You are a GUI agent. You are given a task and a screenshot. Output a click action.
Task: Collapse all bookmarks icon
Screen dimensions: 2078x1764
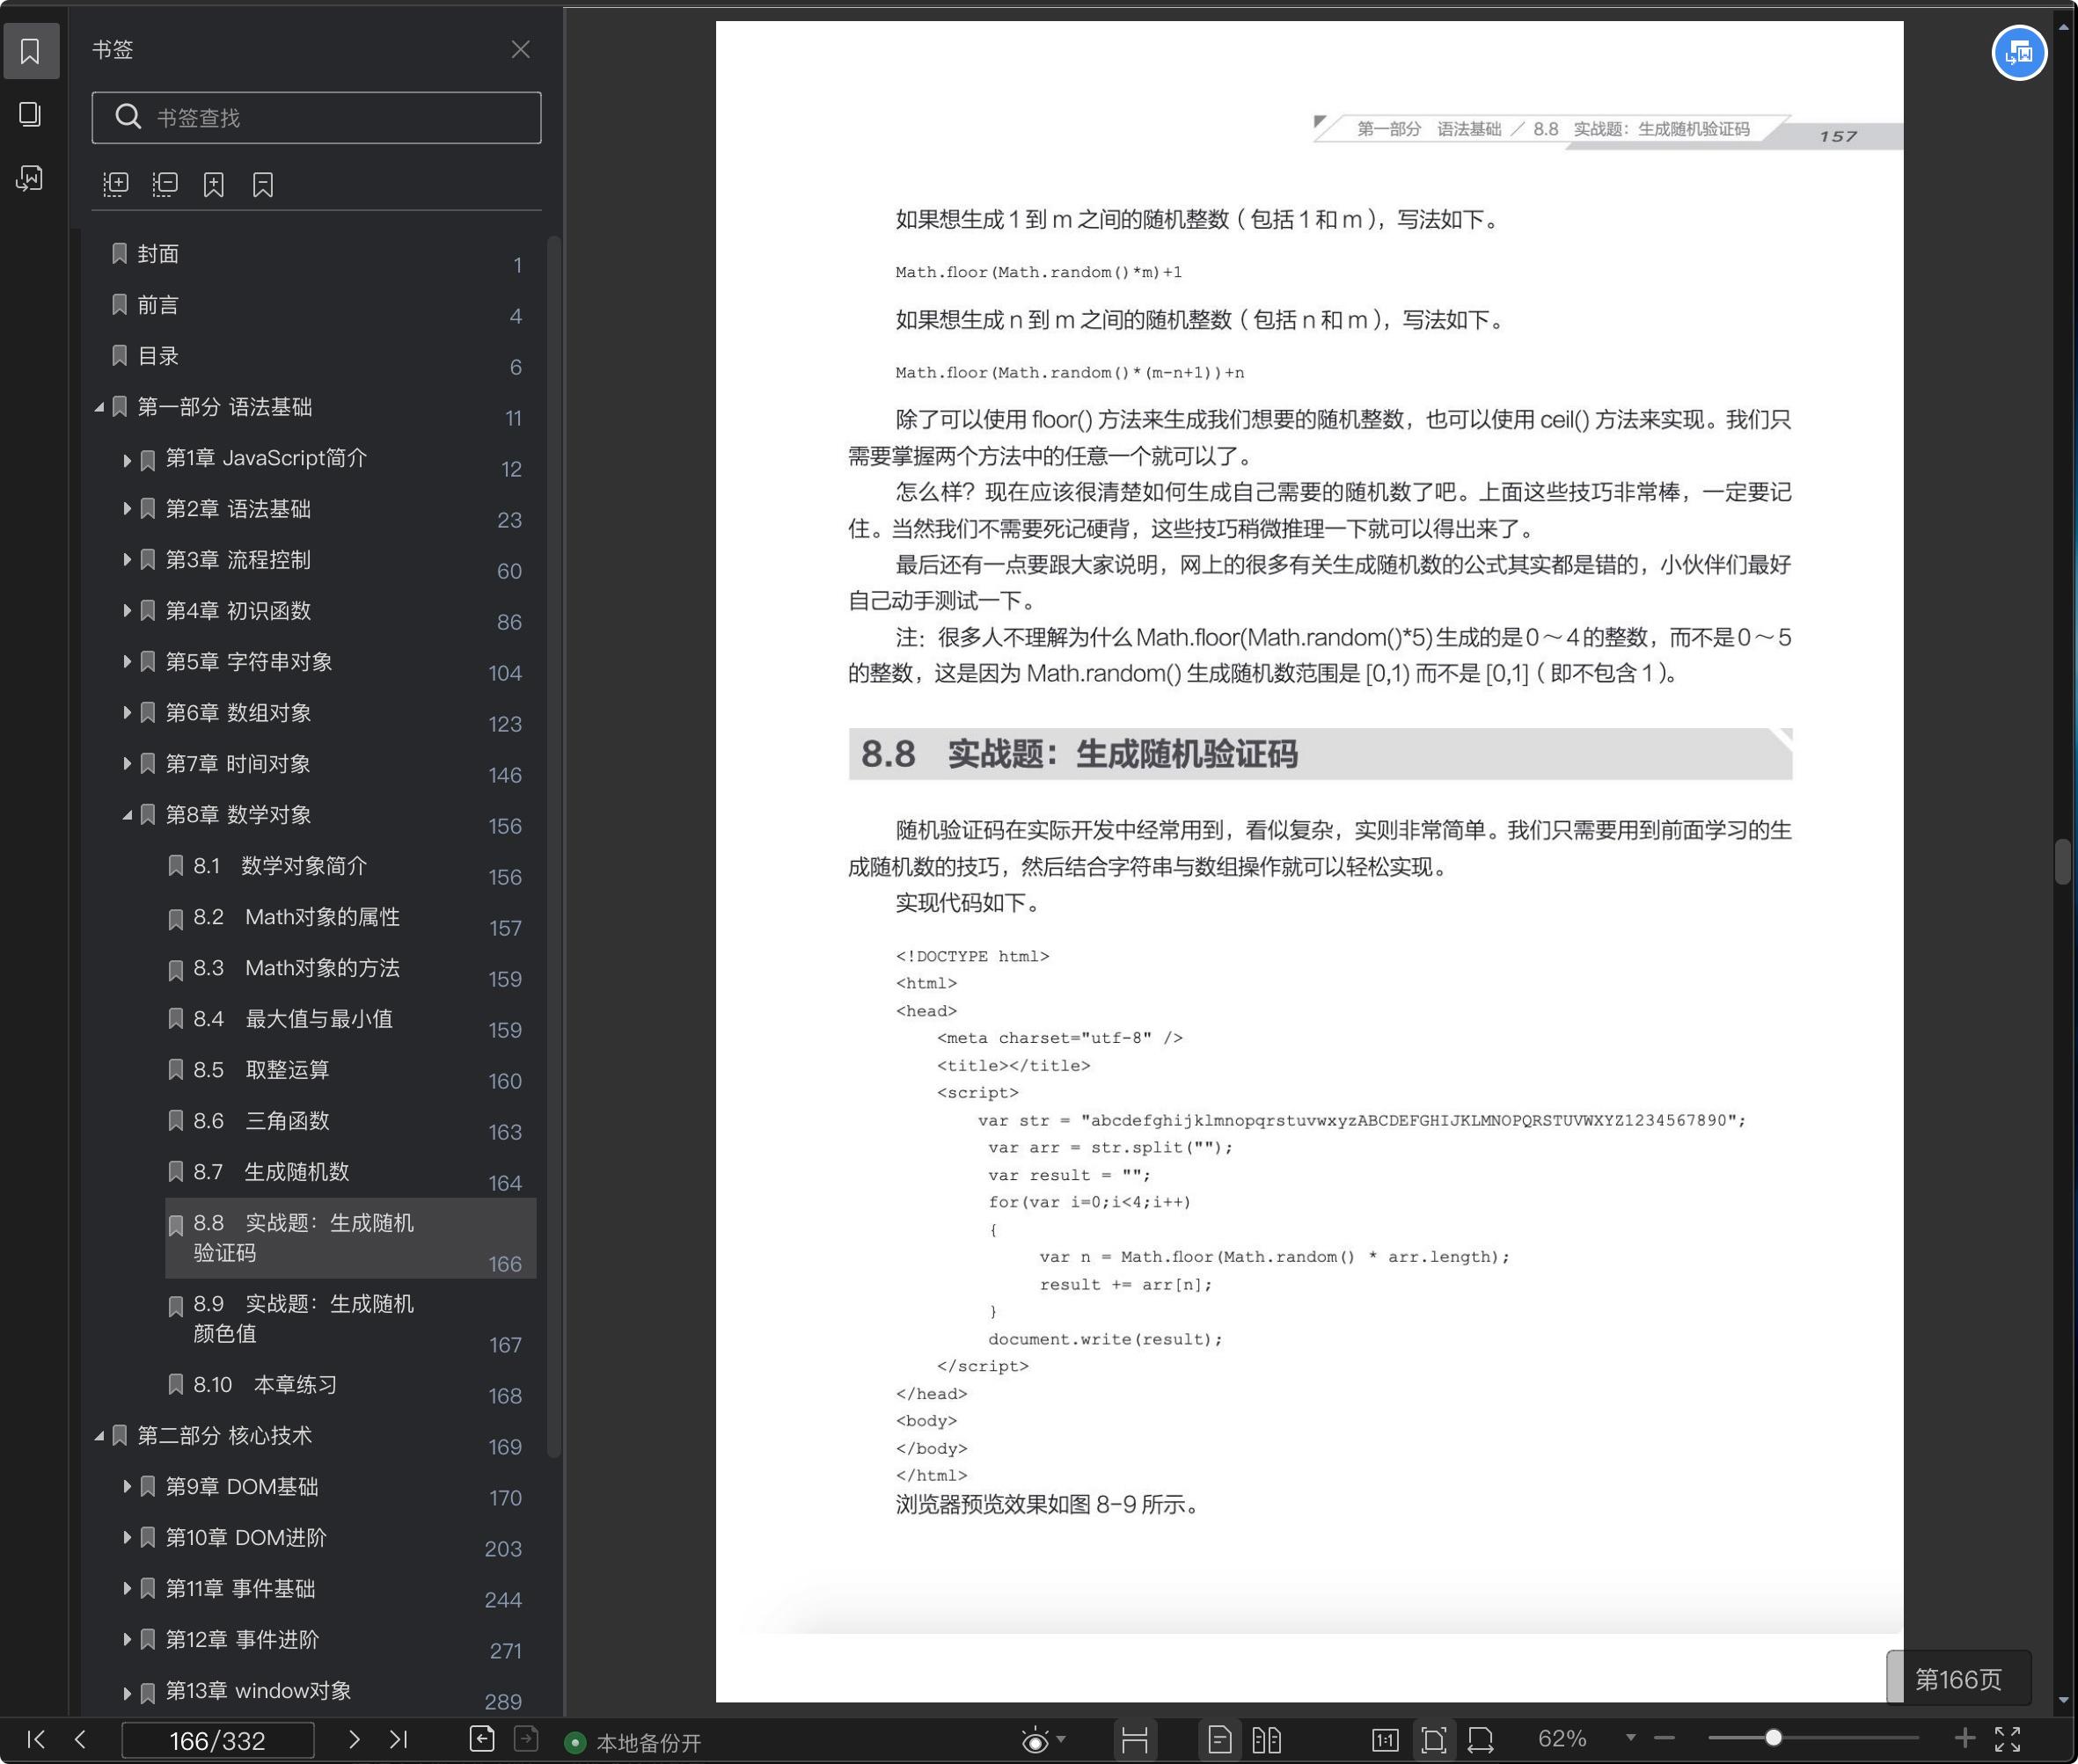[x=165, y=184]
